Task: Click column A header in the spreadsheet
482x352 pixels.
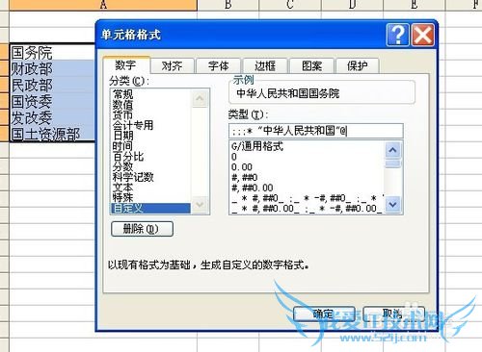Action: click(103, 5)
